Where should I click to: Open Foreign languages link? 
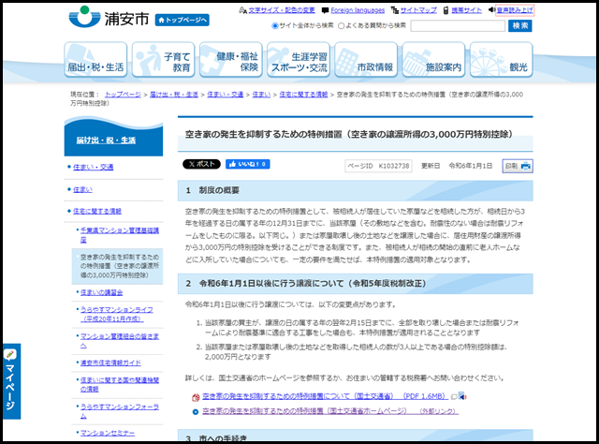point(358,10)
